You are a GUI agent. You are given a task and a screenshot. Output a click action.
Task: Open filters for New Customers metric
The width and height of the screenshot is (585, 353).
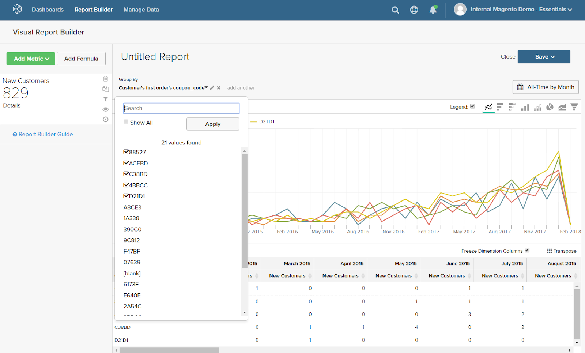[x=105, y=99]
